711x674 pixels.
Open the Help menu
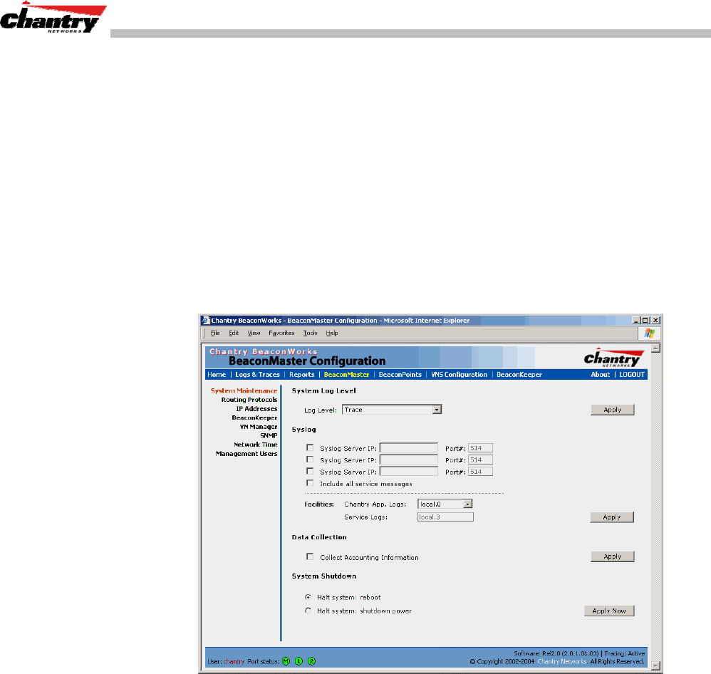pyautogui.click(x=332, y=333)
